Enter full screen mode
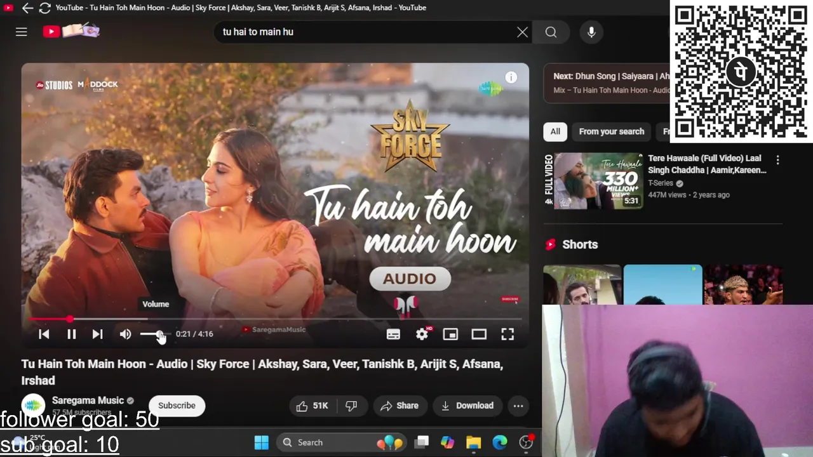The width and height of the screenshot is (813, 457). pyautogui.click(x=507, y=334)
